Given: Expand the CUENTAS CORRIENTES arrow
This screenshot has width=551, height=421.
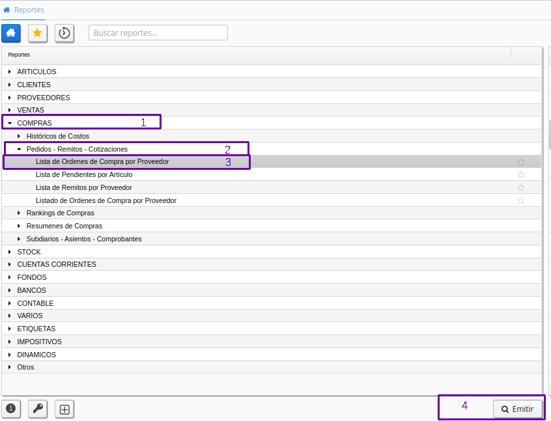Looking at the screenshot, I should pyautogui.click(x=10, y=264).
